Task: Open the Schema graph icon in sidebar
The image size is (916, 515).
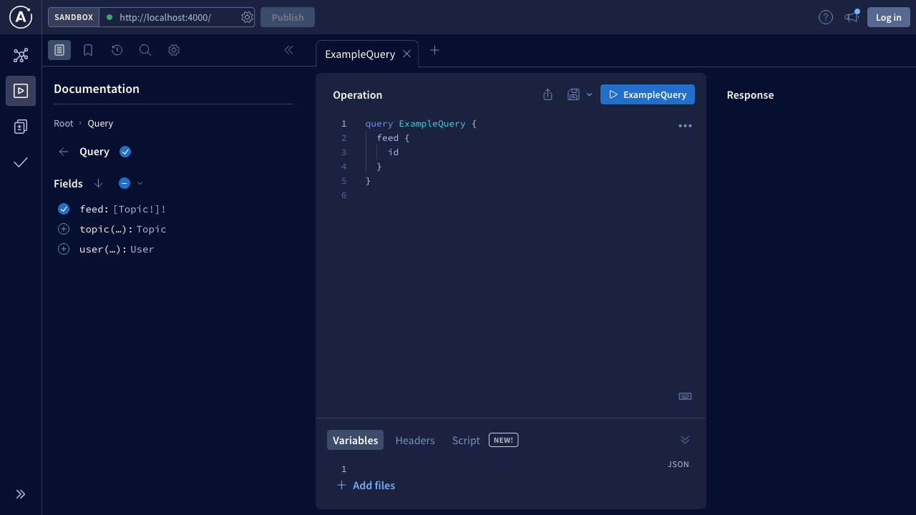Action: coord(21,55)
